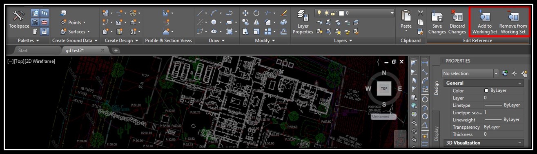This screenshot has width=537, height=154.
Task: Switch to the Start tab
Action: (x=23, y=51)
